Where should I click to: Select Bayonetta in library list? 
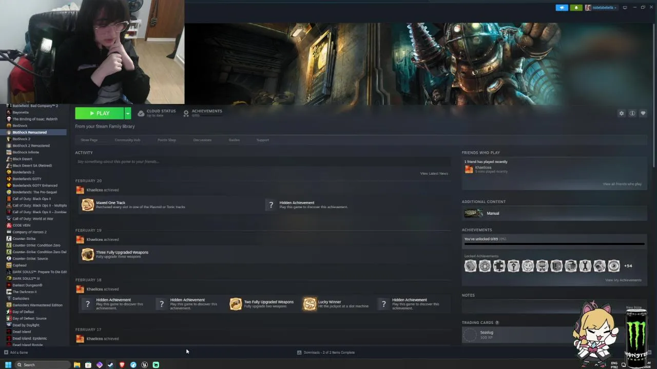tap(21, 112)
